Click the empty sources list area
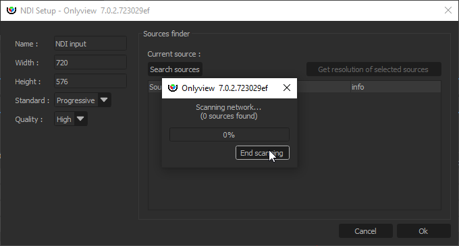This screenshot has height=246, width=459. 369,151
